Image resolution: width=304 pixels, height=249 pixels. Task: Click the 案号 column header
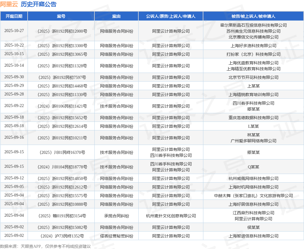(61, 16)
